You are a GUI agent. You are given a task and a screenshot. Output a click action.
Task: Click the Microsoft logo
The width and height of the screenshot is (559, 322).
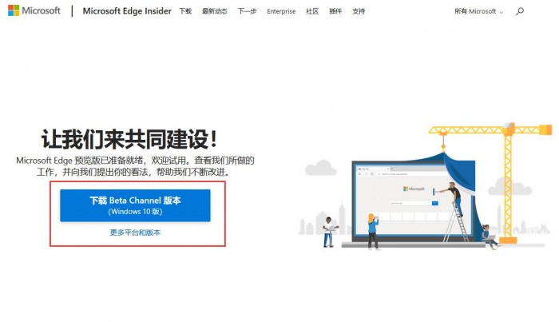pyautogui.click(x=34, y=10)
